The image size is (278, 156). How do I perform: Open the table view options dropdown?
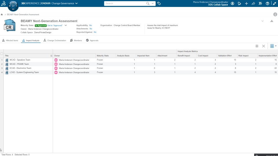tap(273, 46)
